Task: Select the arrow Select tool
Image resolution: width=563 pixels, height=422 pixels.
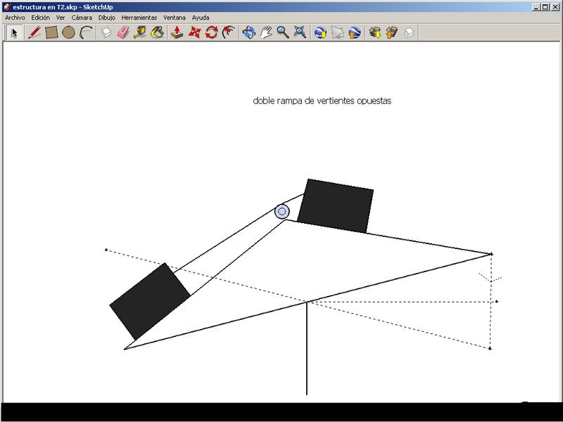Action: click(x=14, y=32)
